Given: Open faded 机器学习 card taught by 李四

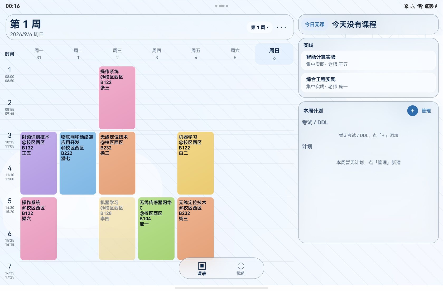Looking at the screenshot, I should tap(117, 229).
